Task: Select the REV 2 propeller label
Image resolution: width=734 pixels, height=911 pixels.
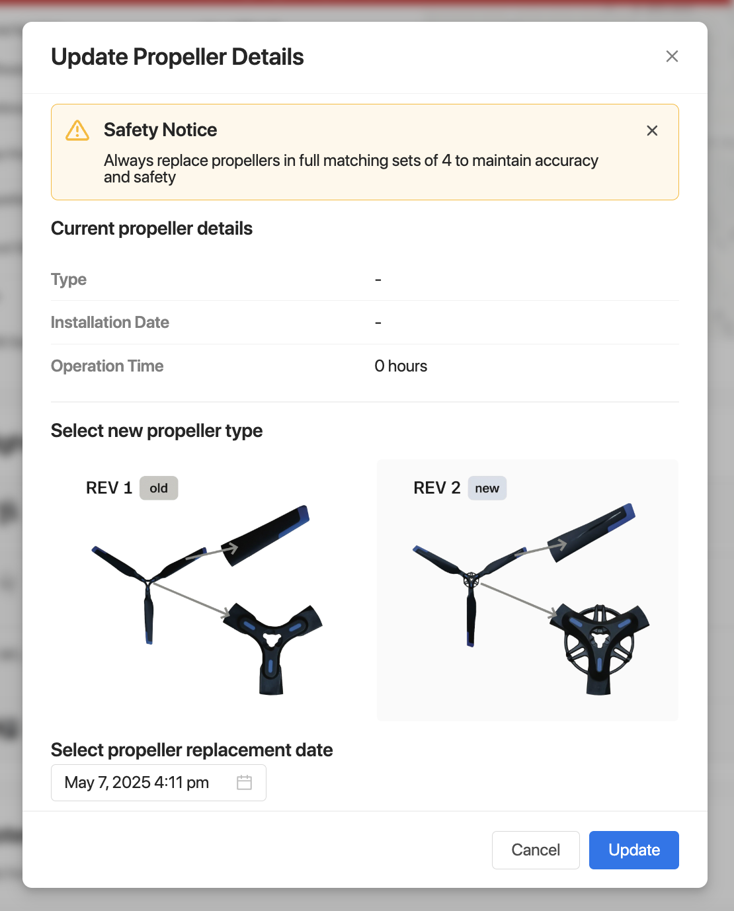Action: [436, 489]
